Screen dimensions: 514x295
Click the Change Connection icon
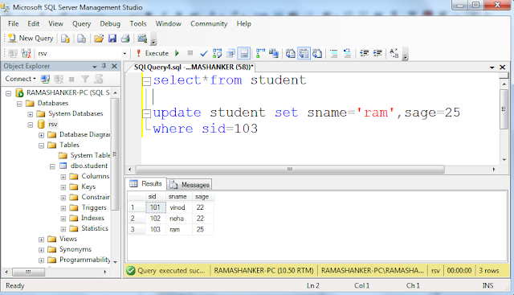click(27, 53)
